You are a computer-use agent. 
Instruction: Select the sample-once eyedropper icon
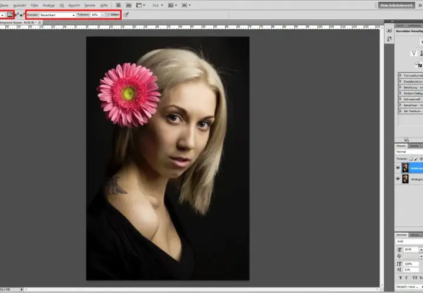pos(16,15)
